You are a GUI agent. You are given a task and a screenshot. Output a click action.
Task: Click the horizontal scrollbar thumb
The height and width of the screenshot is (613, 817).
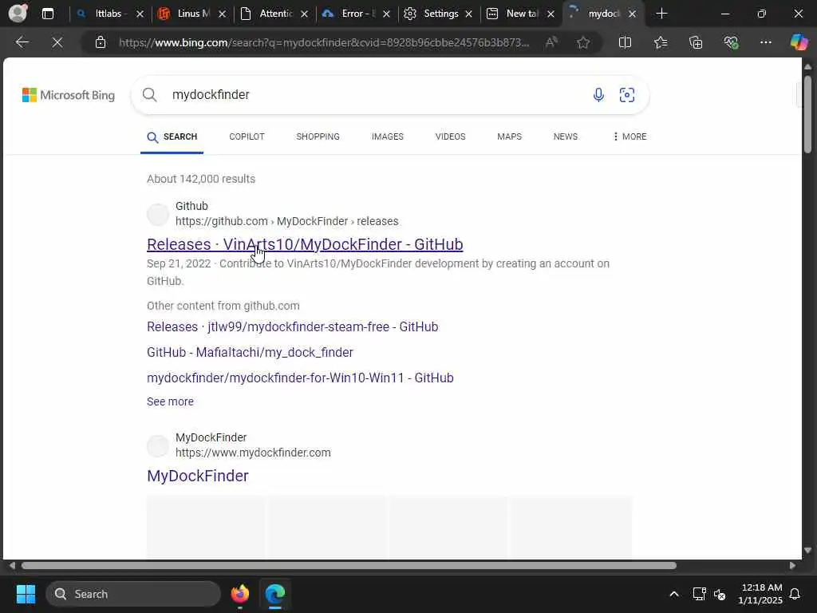349,566
